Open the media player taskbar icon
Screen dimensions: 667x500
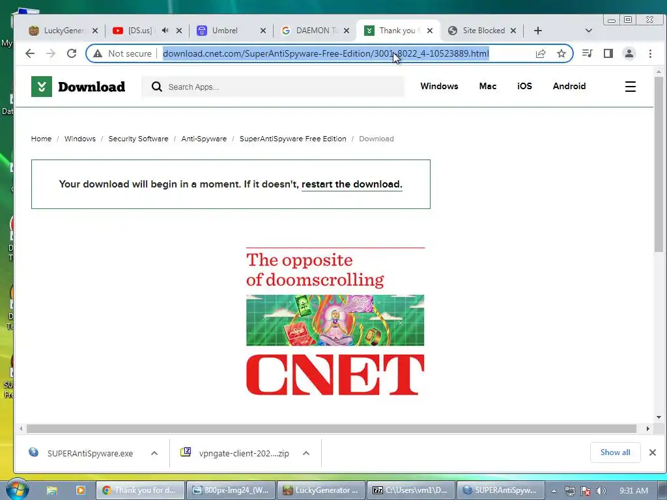(80, 490)
